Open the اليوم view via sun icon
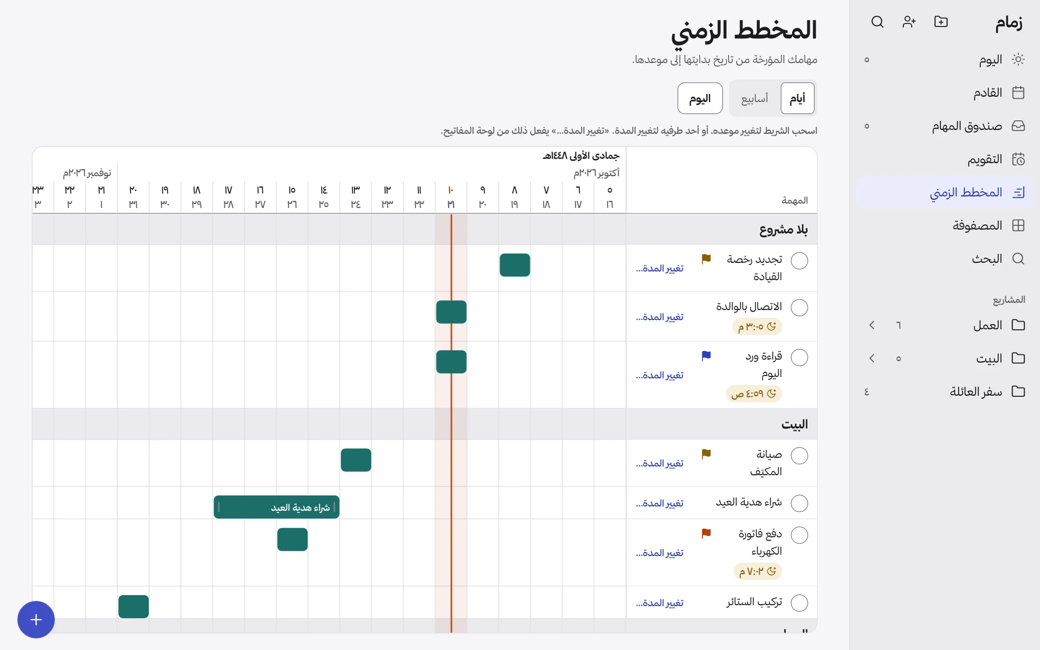The width and height of the screenshot is (1040, 650). point(1018,59)
